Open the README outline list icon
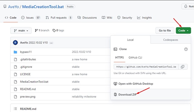This screenshot has height=112, width=194. pyautogui.click(x=15, y=109)
